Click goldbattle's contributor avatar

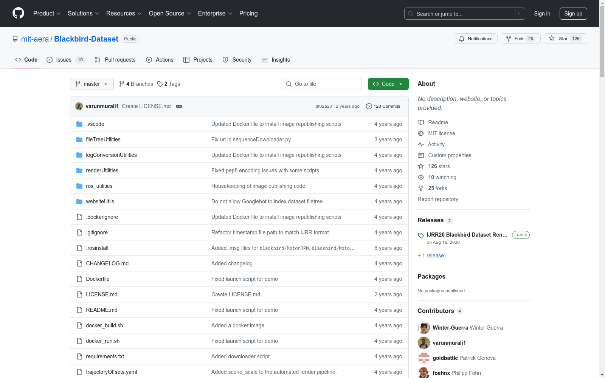point(424,358)
